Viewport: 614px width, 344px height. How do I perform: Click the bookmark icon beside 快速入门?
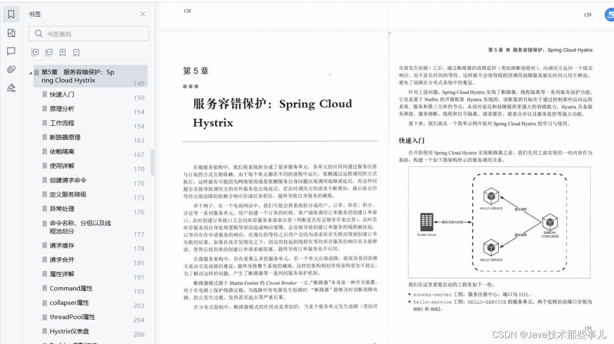[x=45, y=94]
